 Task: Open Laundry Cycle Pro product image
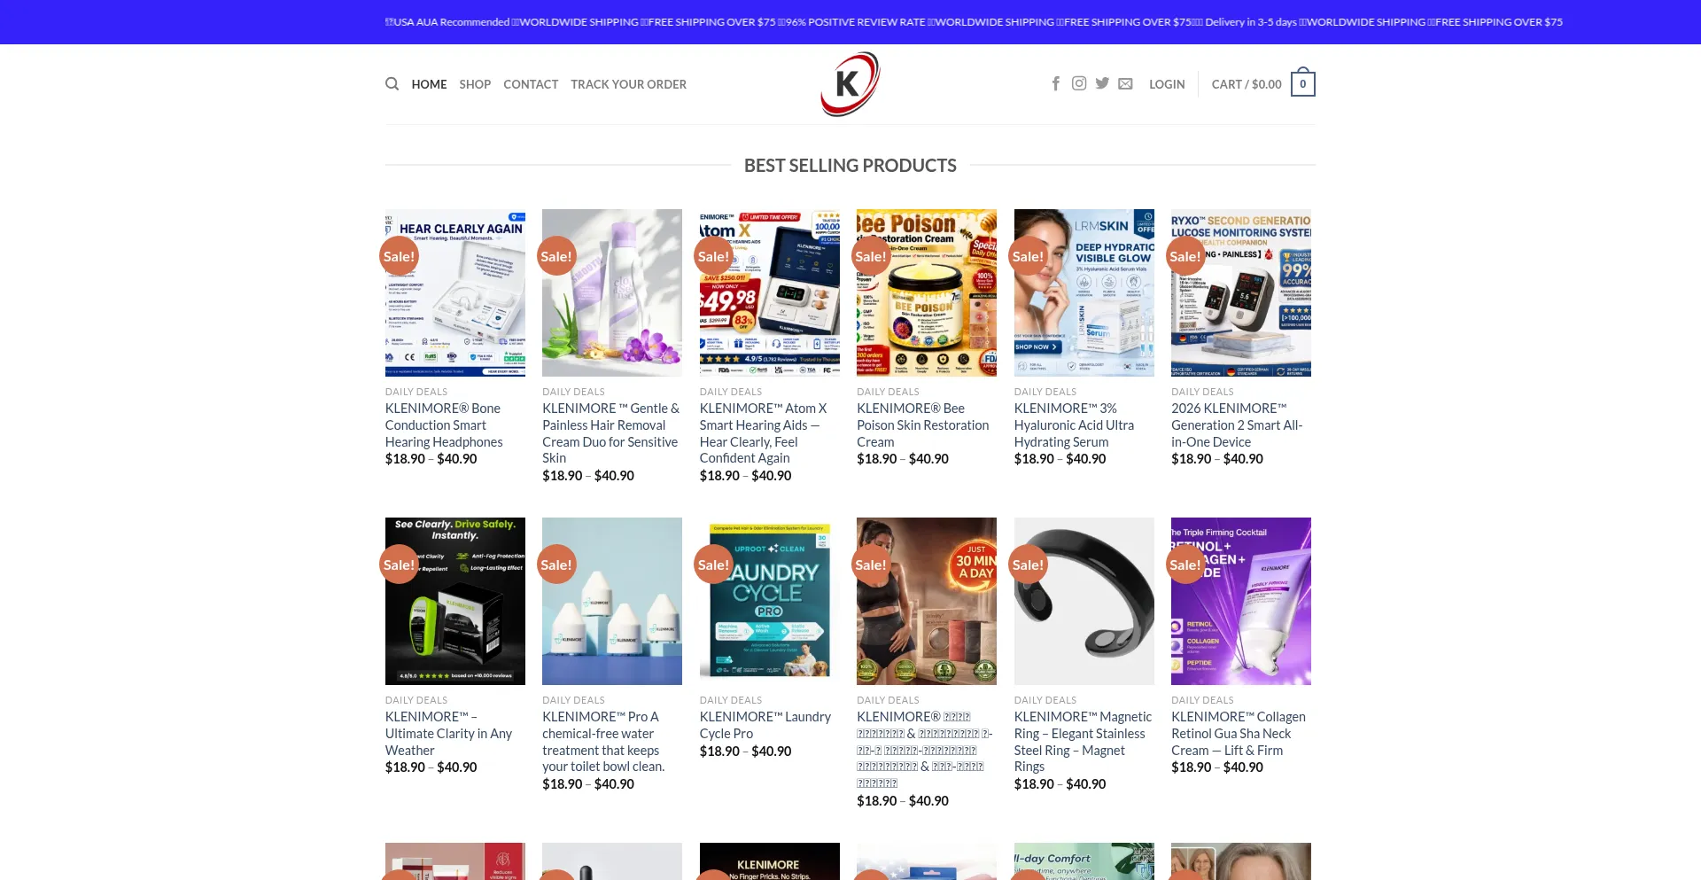tap(769, 601)
